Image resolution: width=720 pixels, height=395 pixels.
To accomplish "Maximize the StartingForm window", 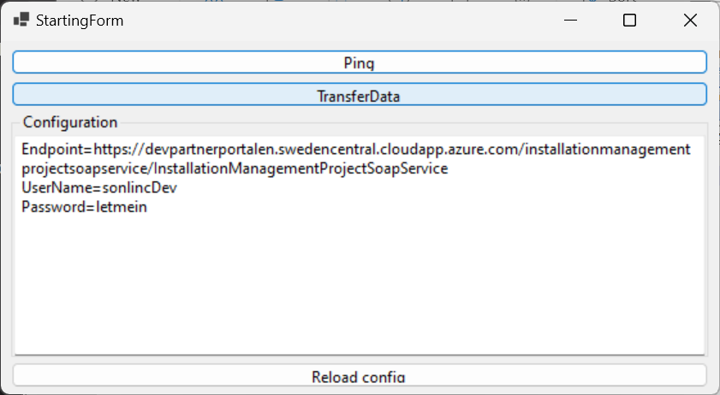I will [x=629, y=21].
